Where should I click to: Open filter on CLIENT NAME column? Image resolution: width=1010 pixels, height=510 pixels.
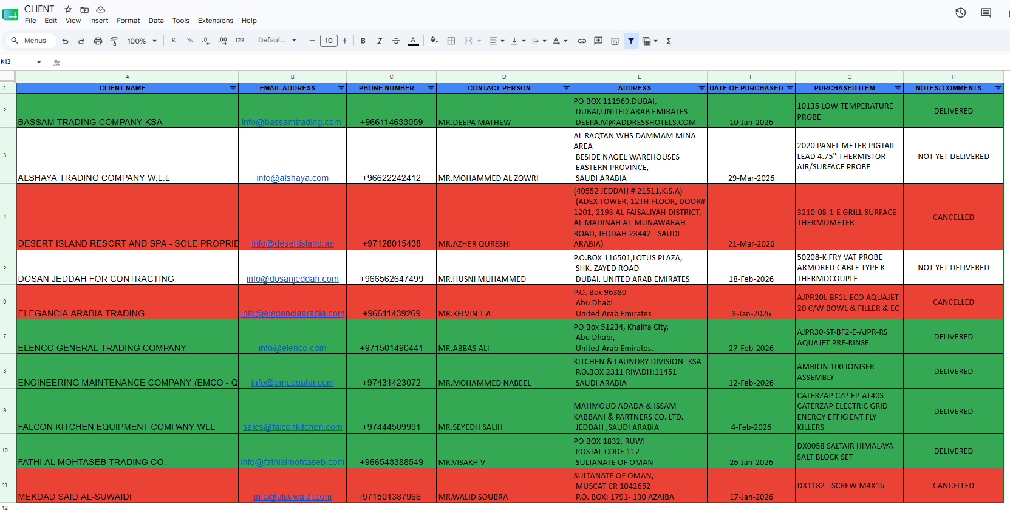click(233, 89)
